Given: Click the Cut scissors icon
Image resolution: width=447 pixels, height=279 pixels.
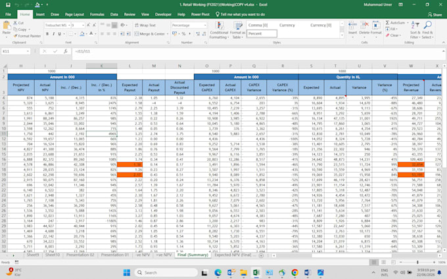Looking at the screenshot, I should pyautogui.click(x=15, y=23).
